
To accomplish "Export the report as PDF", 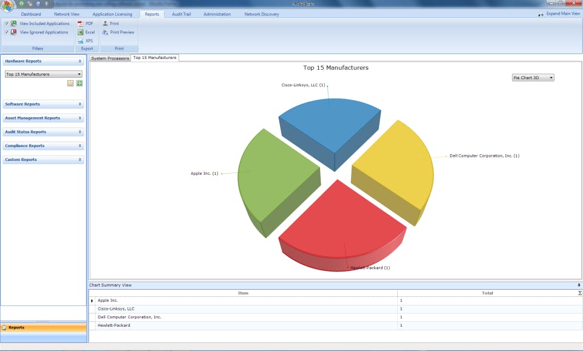I will [85, 24].
